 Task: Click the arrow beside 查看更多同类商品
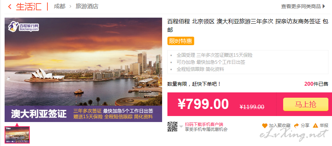click(324, 6)
